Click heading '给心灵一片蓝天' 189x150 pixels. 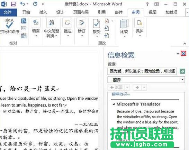(33, 89)
